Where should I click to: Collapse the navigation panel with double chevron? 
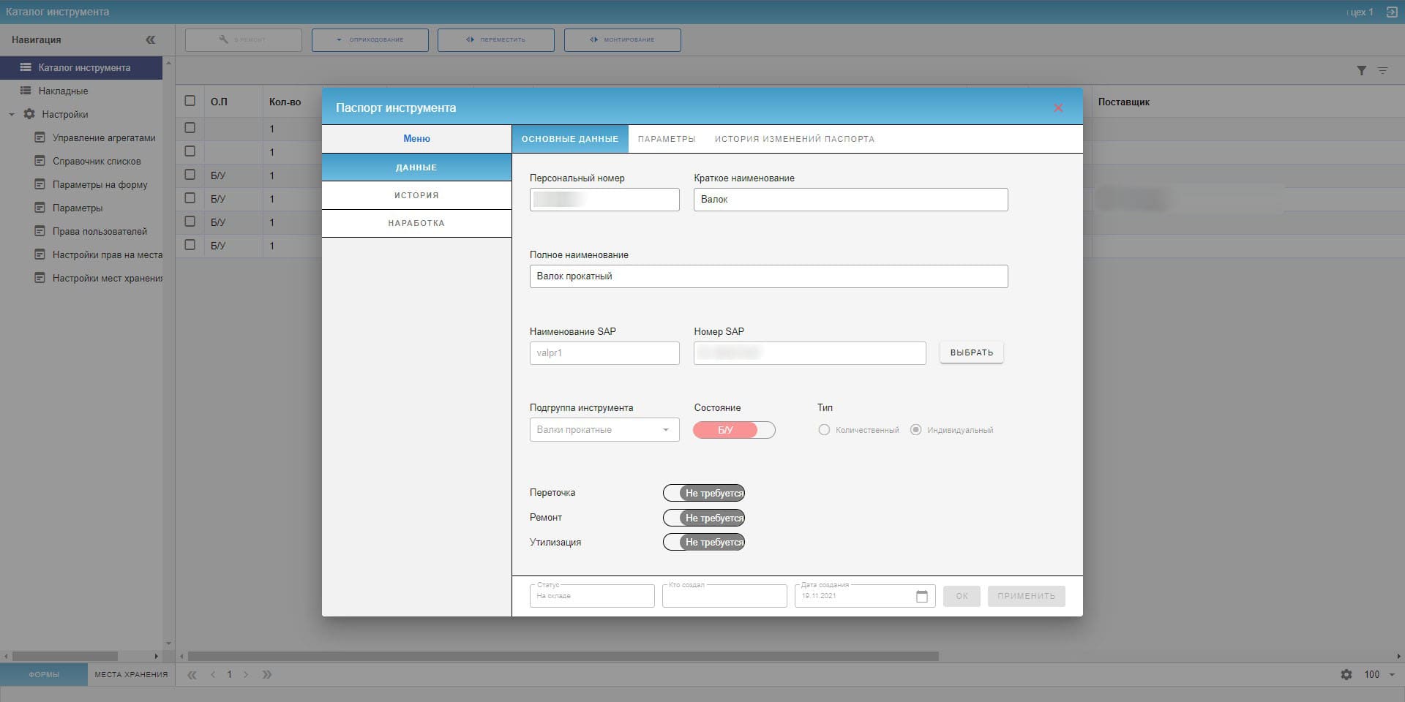point(150,40)
